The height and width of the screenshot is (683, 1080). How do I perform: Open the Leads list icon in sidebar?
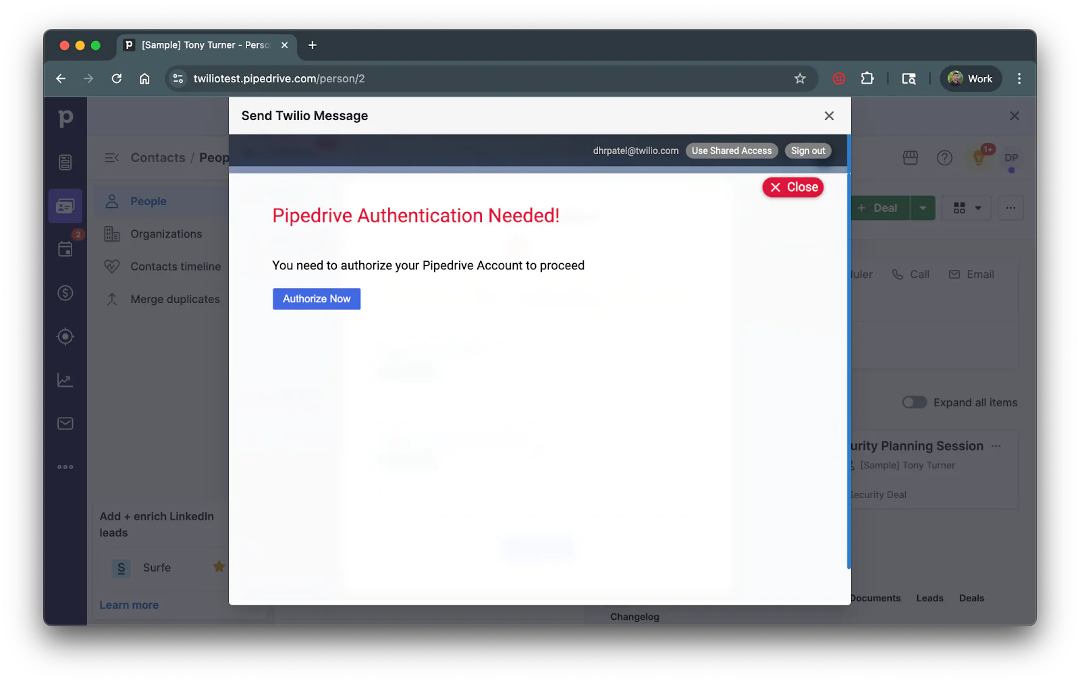click(x=65, y=161)
